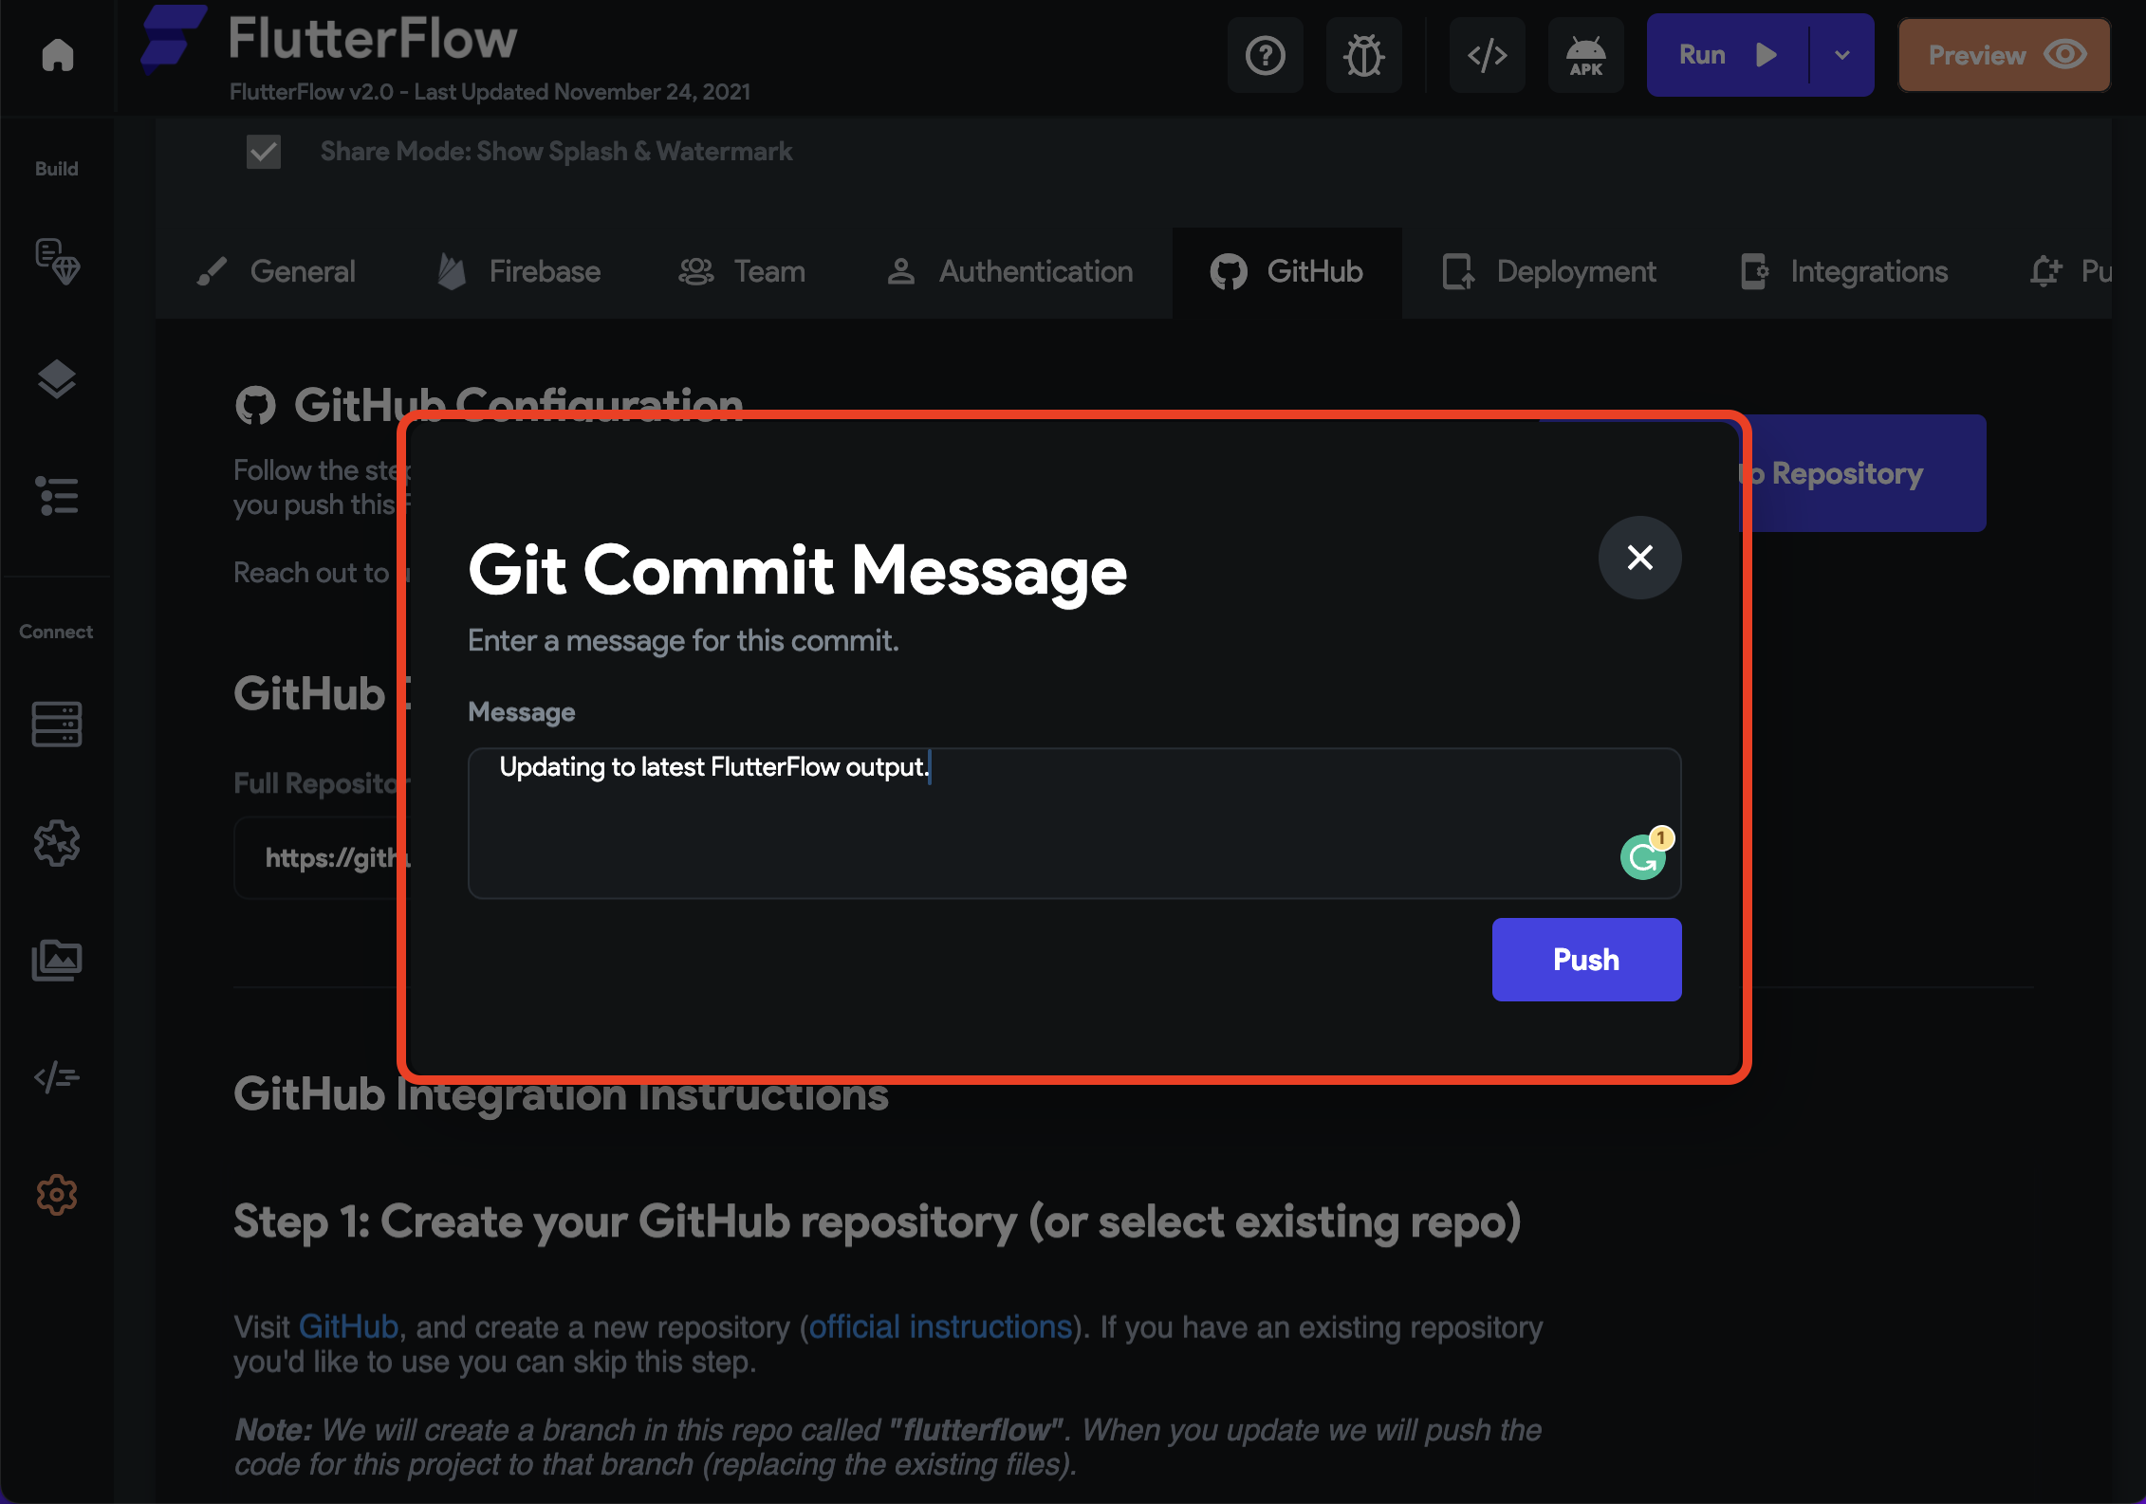Switch to the Firebase tab
Screen dimensions: 2146x1504
click(x=519, y=272)
